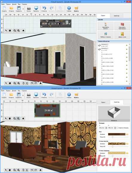Select hand pan tool in the red-carpet 3D view
The width and height of the screenshot is (132, 173).
click(10, 83)
